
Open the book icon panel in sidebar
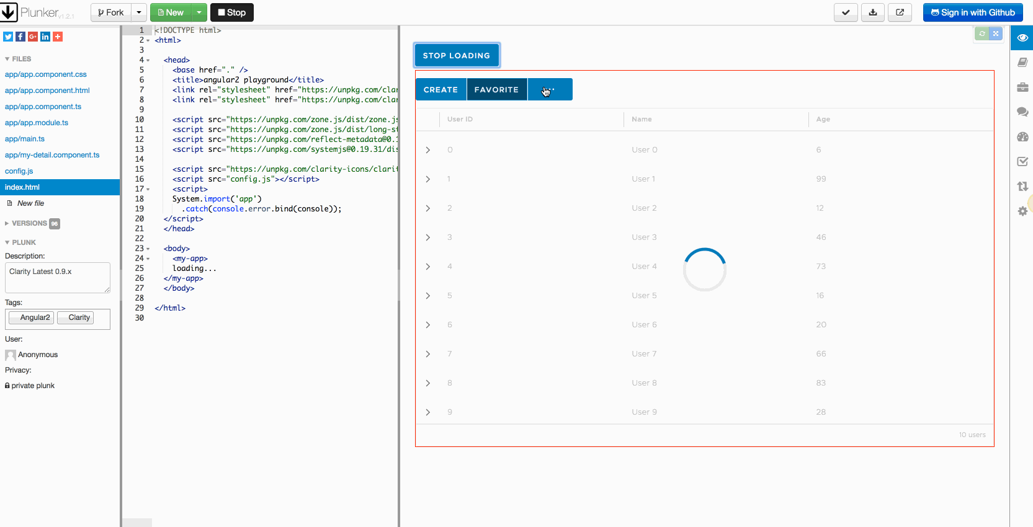click(1022, 62)
